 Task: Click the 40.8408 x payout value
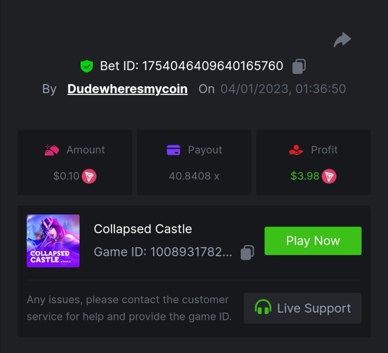coord(194,176)
